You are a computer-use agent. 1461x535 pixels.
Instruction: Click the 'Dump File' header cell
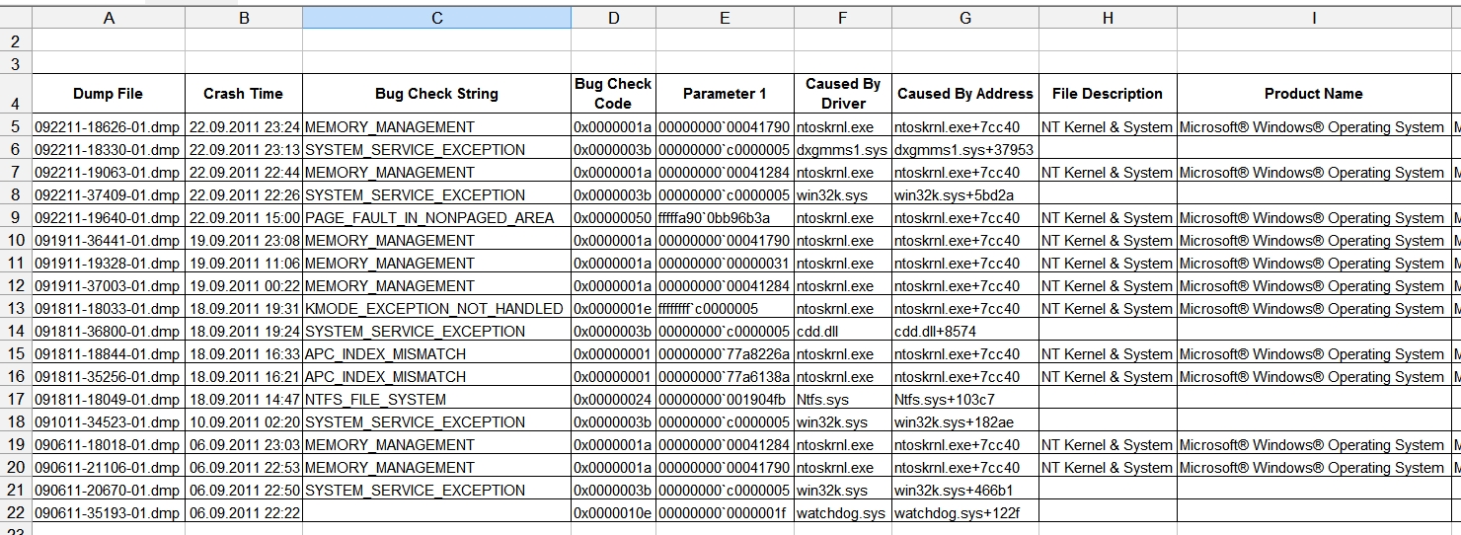(109, 94)
